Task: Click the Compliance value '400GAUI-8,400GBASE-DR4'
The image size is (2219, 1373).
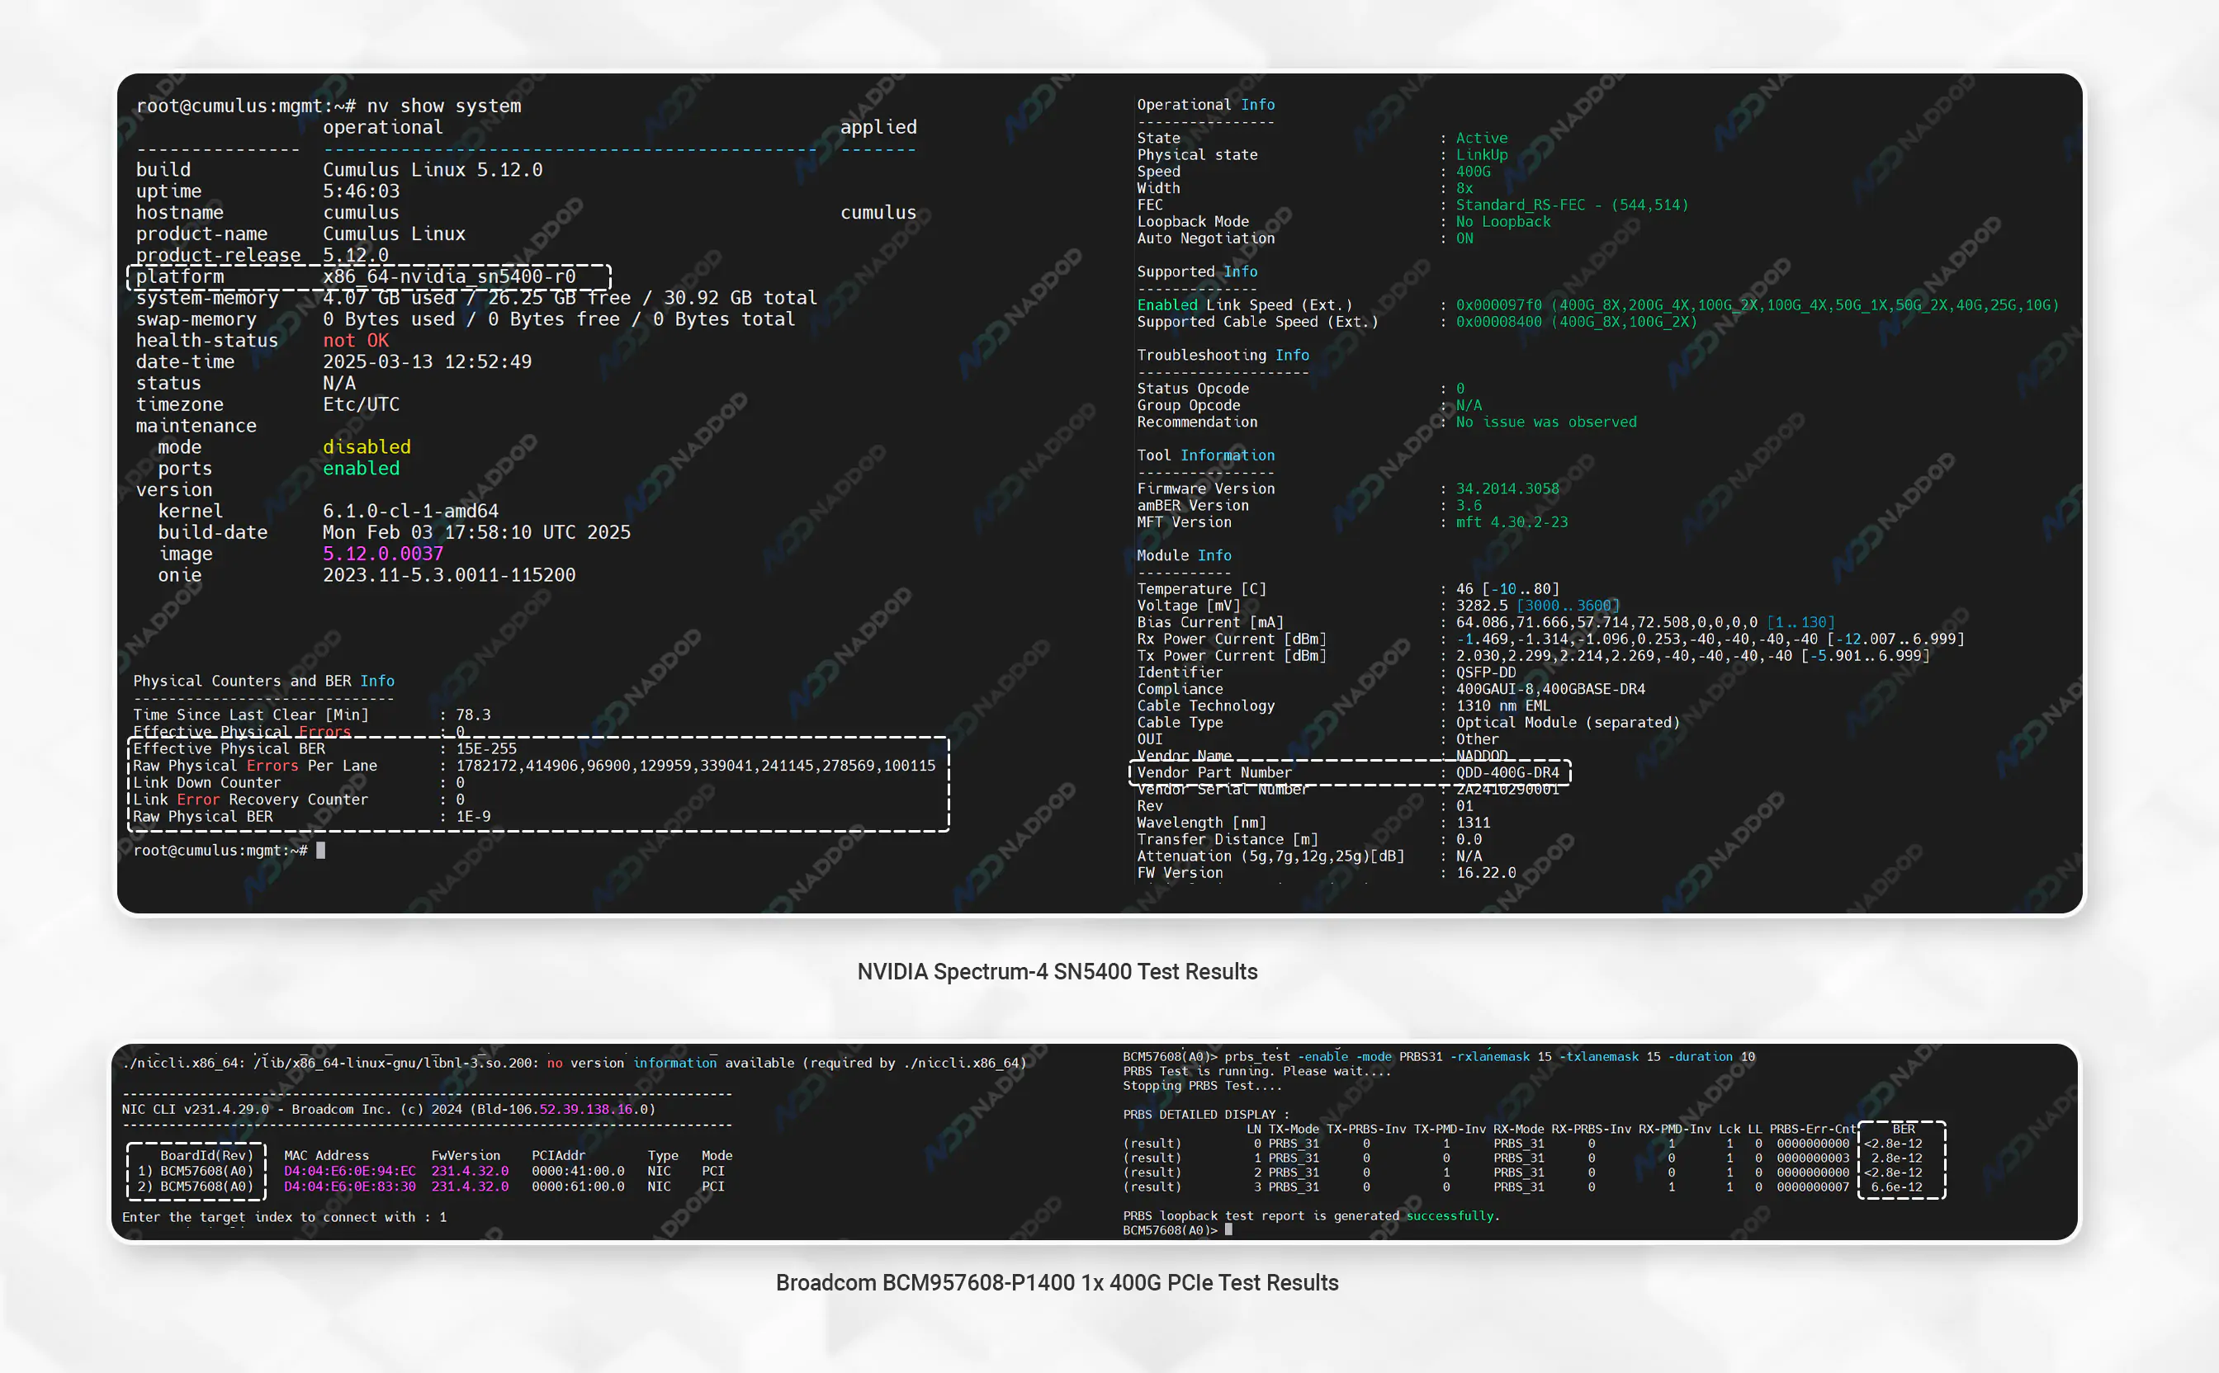Action: pyautogui.click(x=1550, y=689)
